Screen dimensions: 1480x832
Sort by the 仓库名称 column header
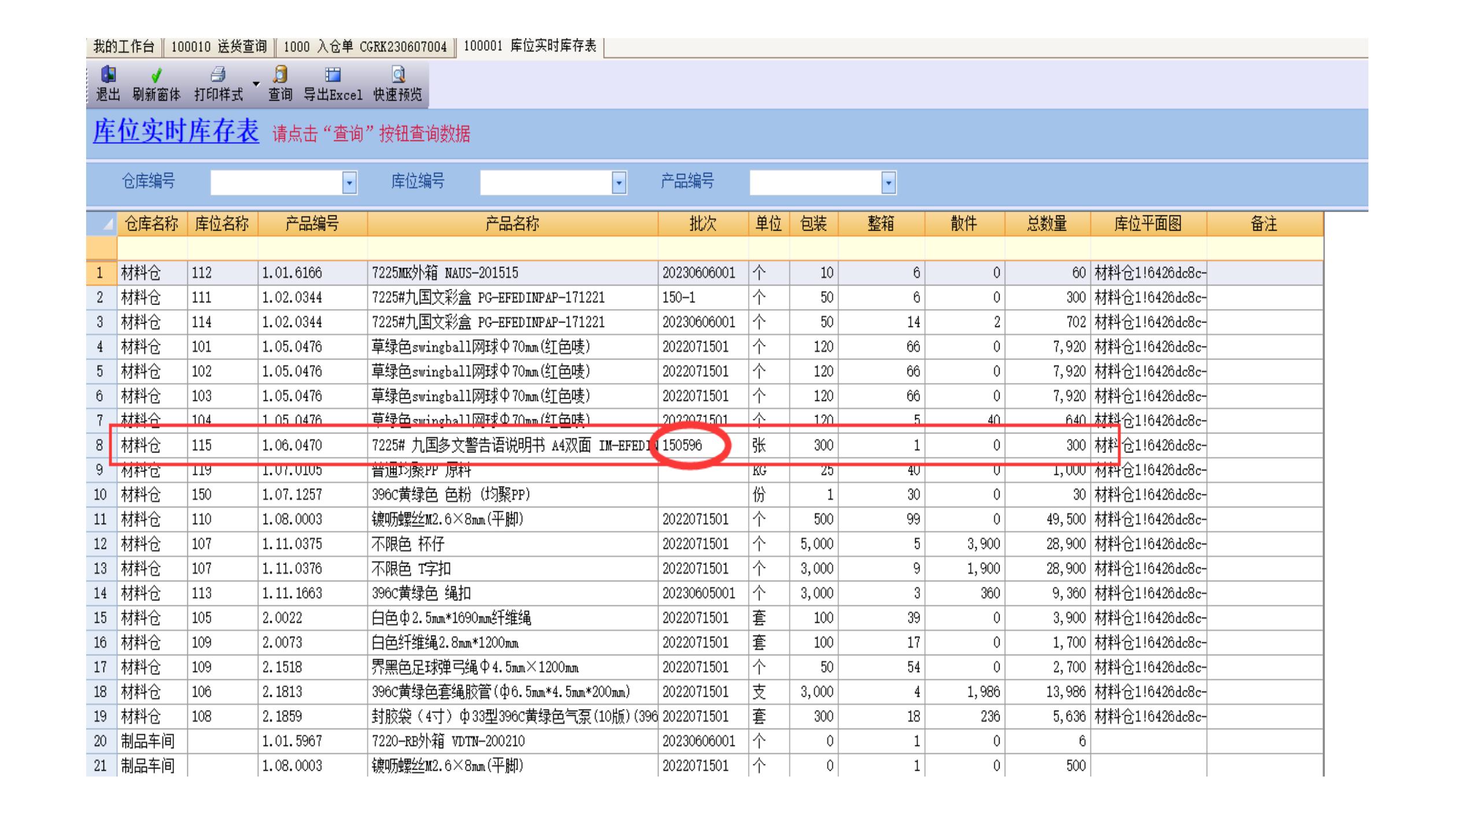coord(152,224)
